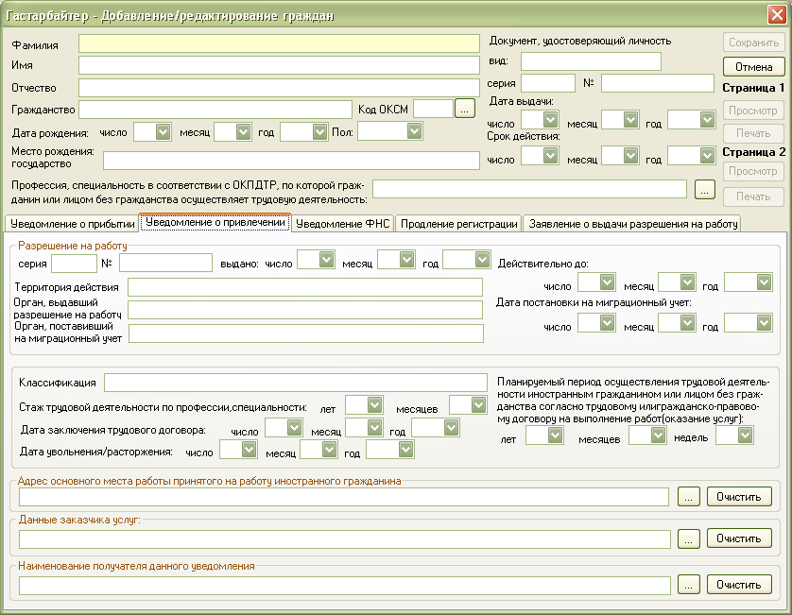Expand Срок действия число dropdown
792x615 pixels.
pyautogui.click(x=551, y=156)
